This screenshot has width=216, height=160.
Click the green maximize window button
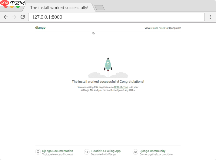coord(18,6)
